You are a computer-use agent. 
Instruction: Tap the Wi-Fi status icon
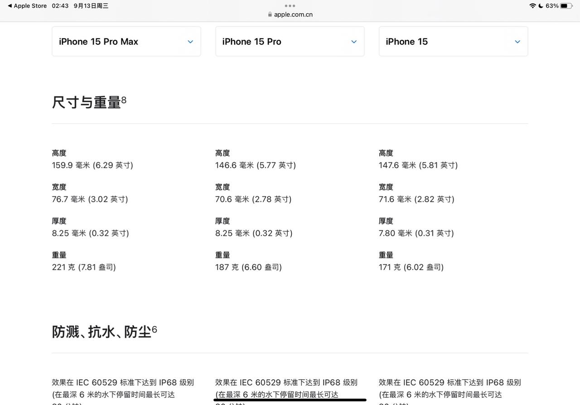coord(532,6)
